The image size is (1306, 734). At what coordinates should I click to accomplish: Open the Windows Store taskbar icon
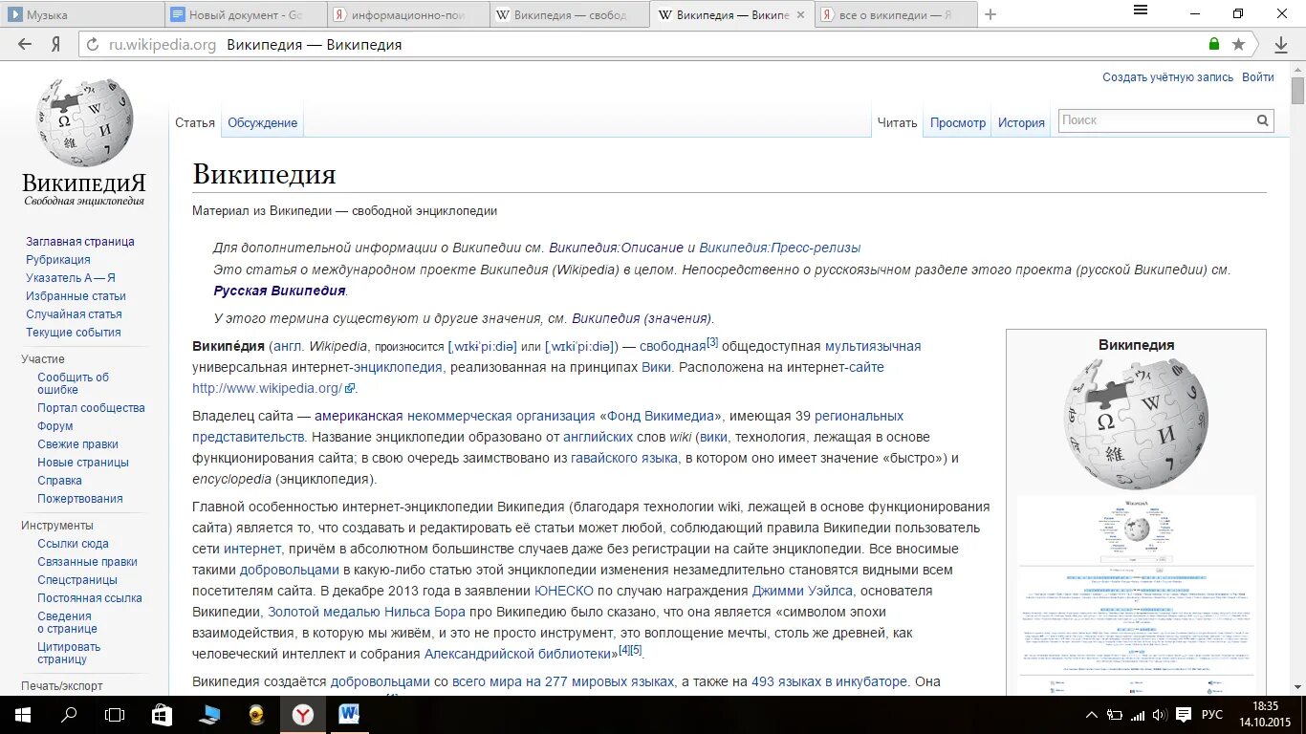click(x=162, y=715)
